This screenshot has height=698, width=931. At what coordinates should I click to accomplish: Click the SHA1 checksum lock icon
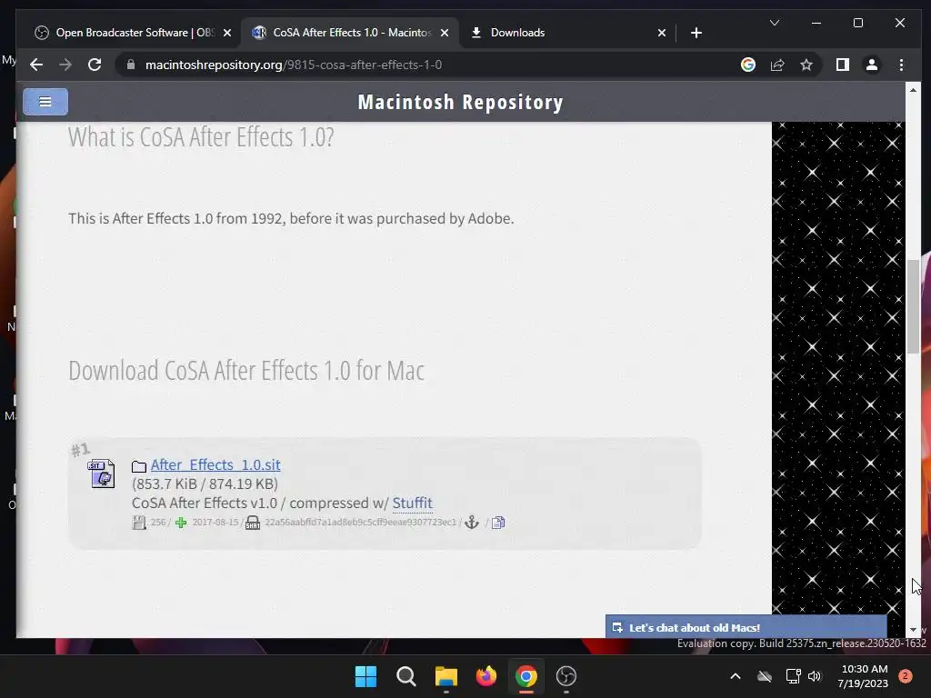(x=253, y=523)
